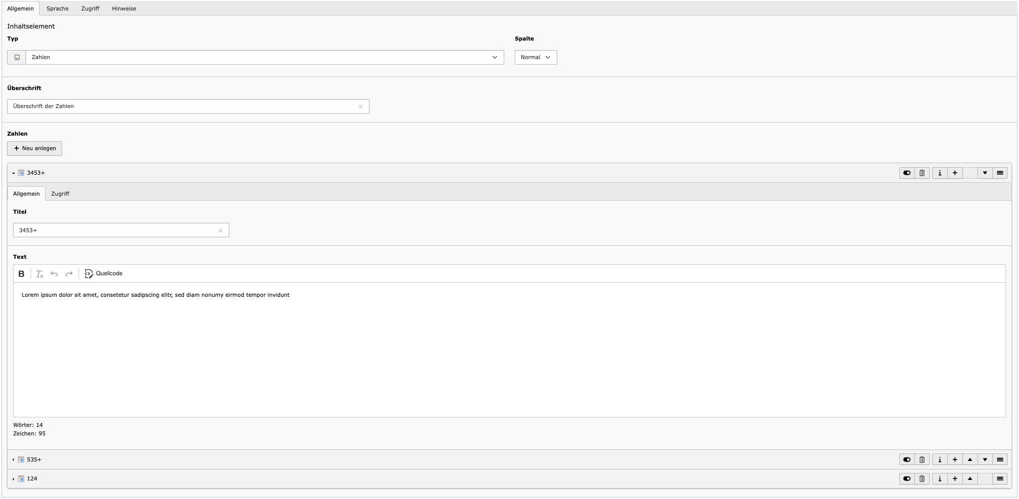This screenshot has height=499, width=1019.
Task: Open the Spalte dropdown set to Normal
Action: click(535, 58)
